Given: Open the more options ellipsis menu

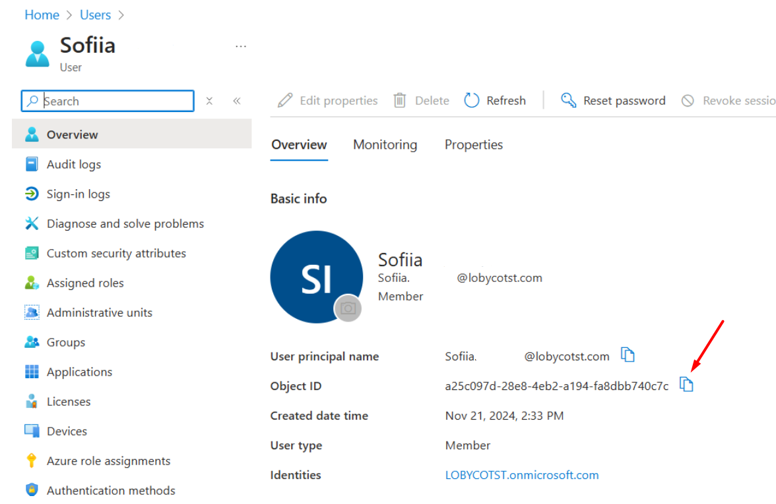Looking at the screenshot, I should (x=241, y=46).
